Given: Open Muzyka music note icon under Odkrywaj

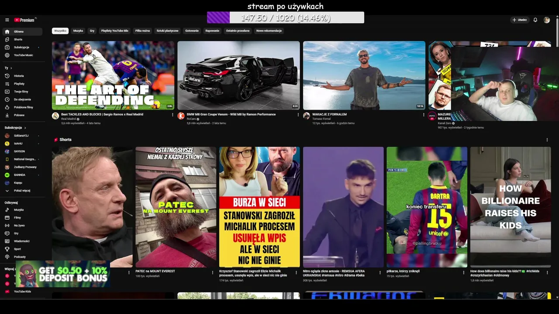Looking at the screenshot, I should [x=7, y=210].
